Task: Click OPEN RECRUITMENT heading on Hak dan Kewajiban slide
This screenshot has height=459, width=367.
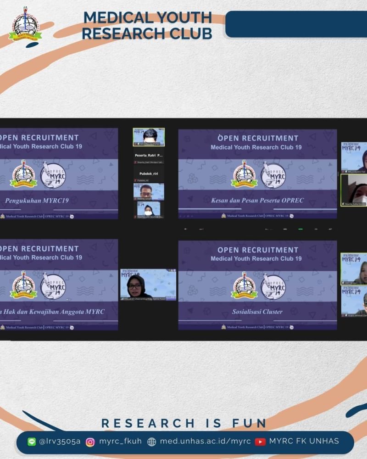Action: pos(39,249)
